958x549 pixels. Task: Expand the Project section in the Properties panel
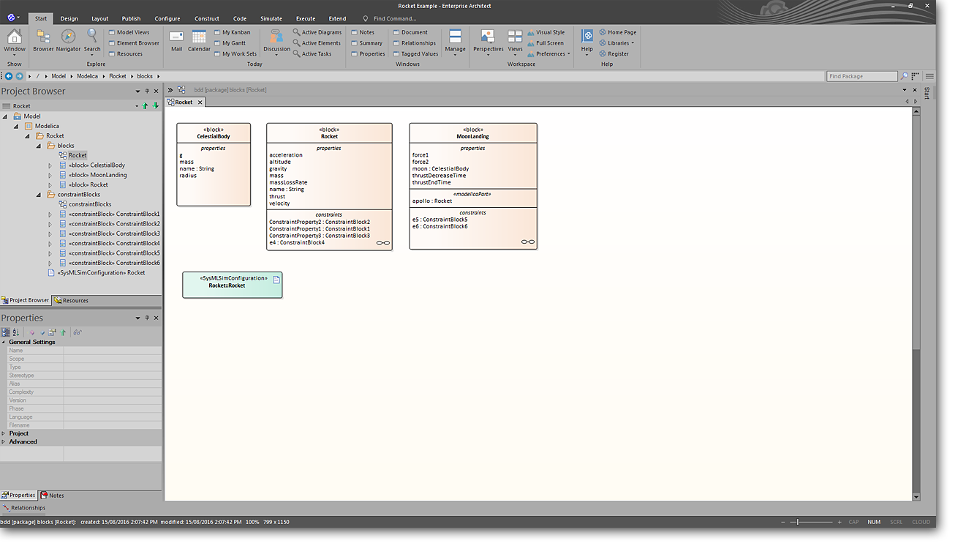coord(4,433)
